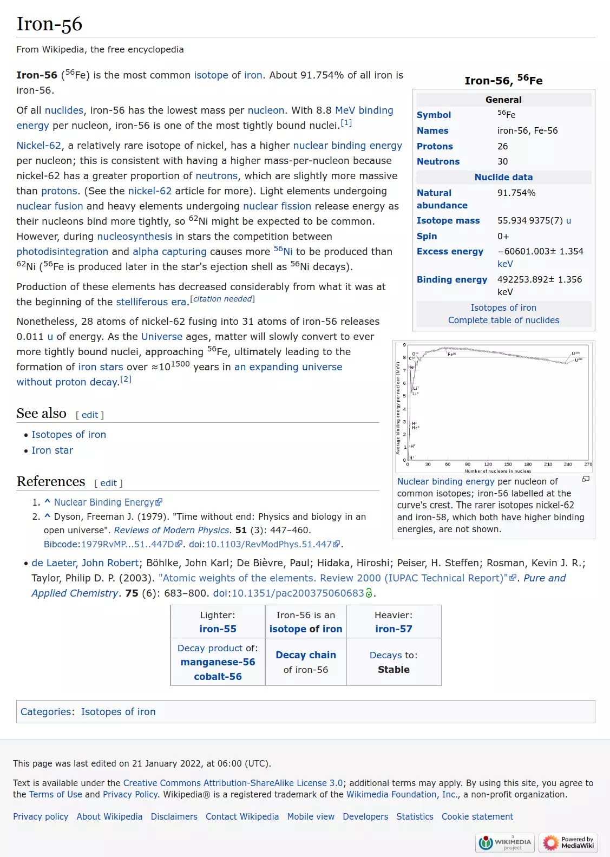Viewport: 610px width, 857px height.
Task: Edit the See also section
Action: (90, 415)
